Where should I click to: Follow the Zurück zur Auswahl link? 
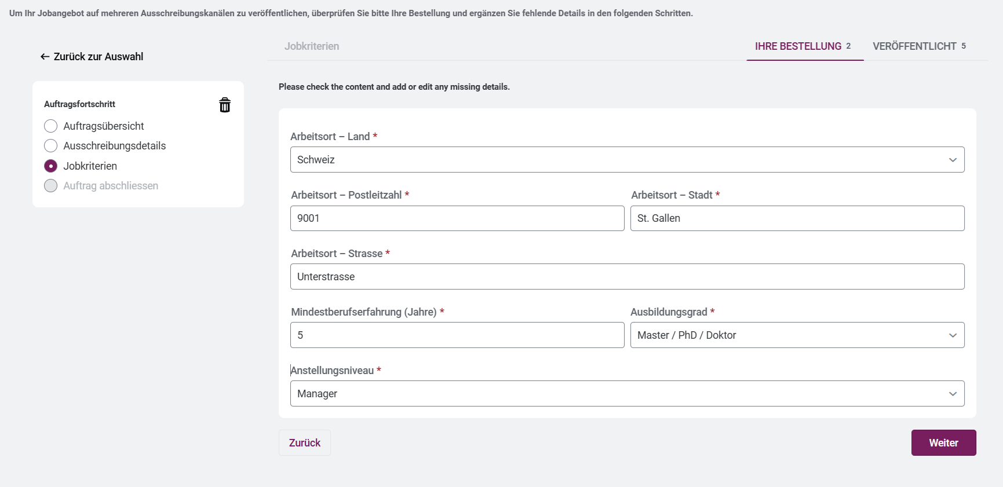(99, 57)
